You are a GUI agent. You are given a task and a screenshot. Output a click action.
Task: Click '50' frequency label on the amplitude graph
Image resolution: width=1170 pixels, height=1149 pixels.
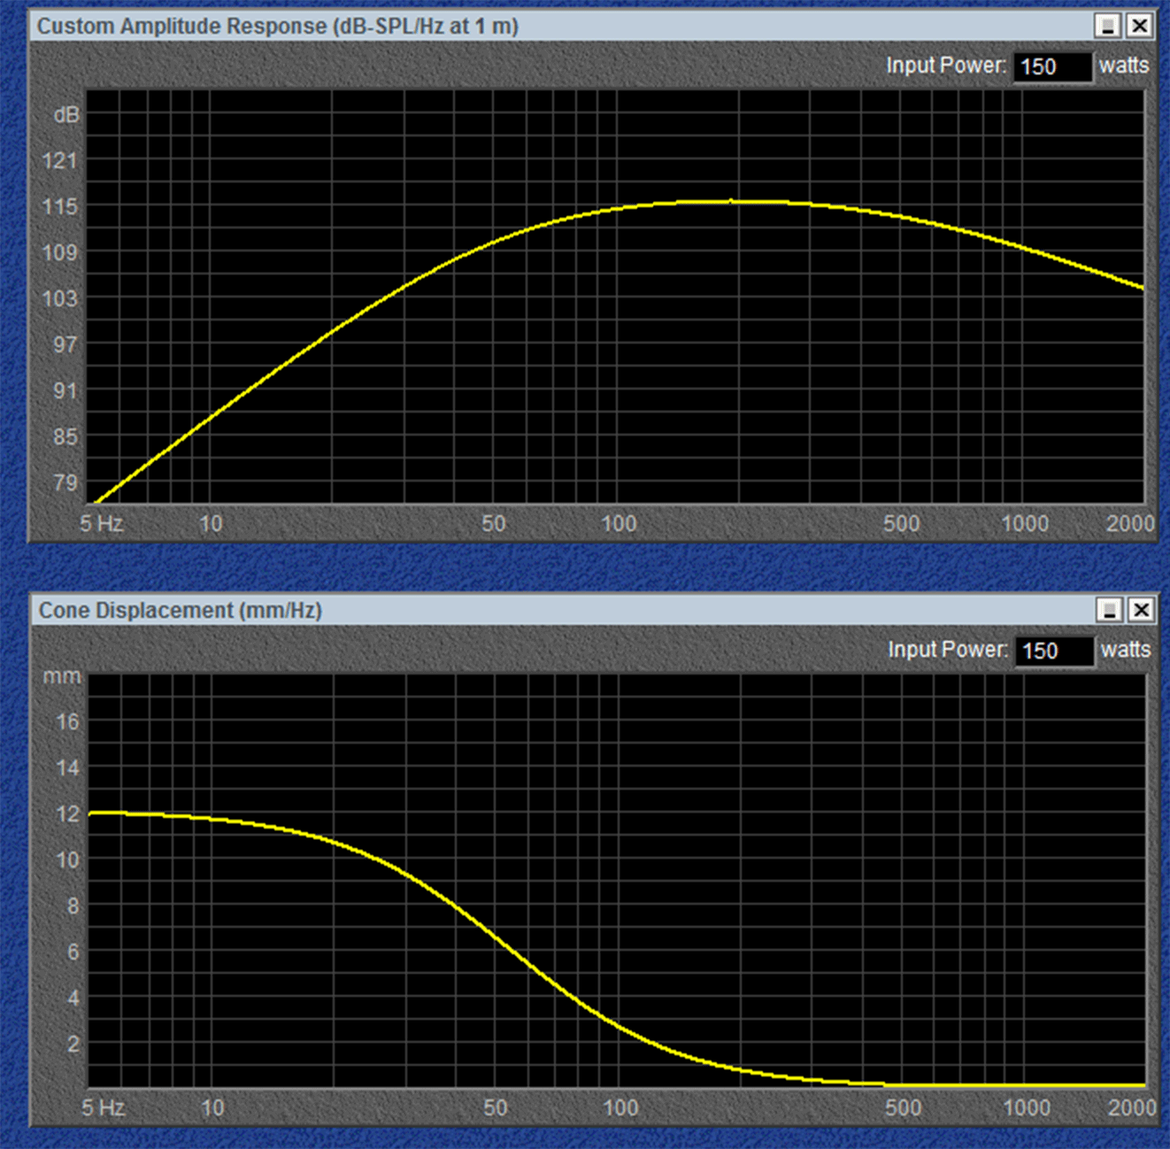pyautogui.click(x=494, y=523)
